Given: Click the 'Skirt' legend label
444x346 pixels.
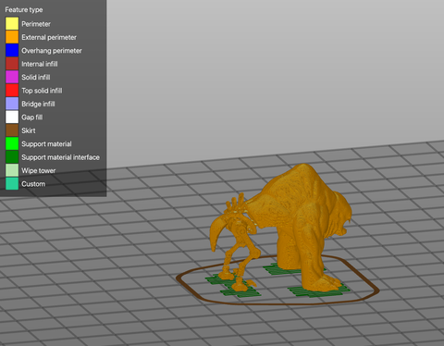Looking at the screenshot, I should point(29,130).
